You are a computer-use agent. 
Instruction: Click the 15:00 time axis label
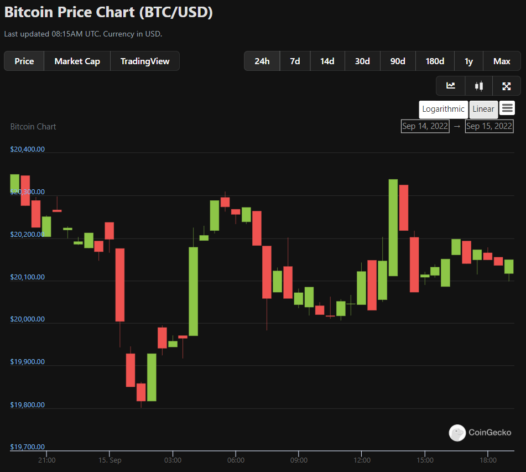(x=425, y=460)
